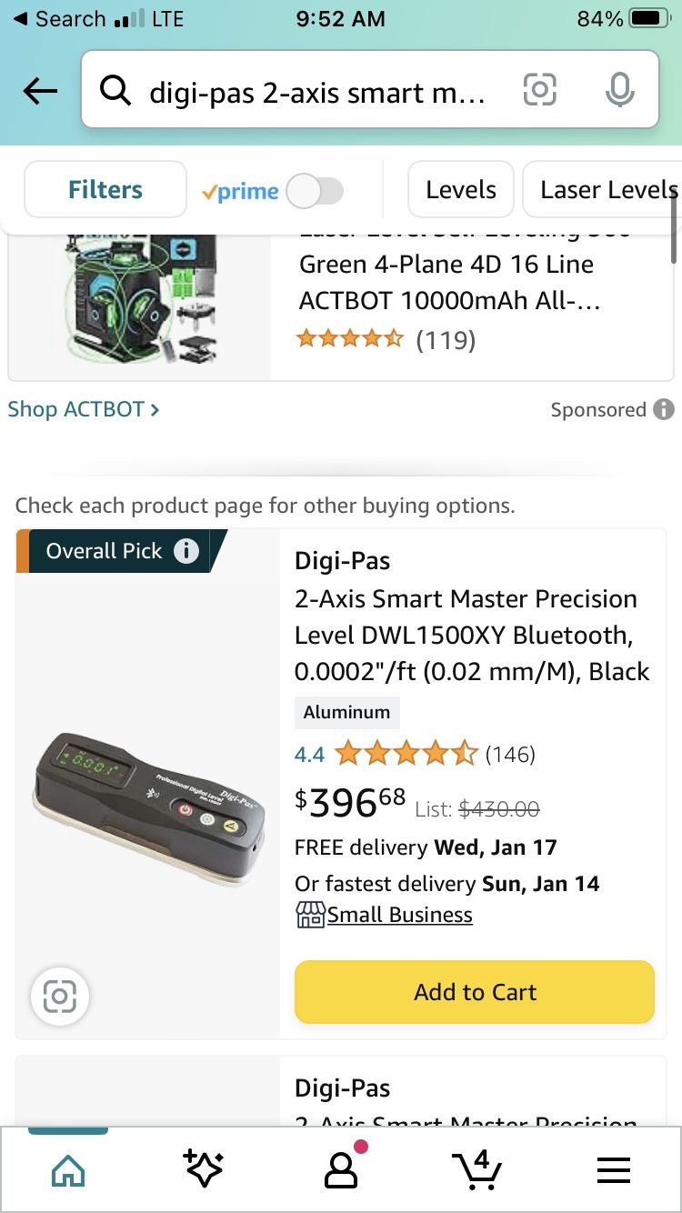The height and width of the screenshot is (1213, 682).
Task: Go to Home tab icon
Action: coord(68,1171)
